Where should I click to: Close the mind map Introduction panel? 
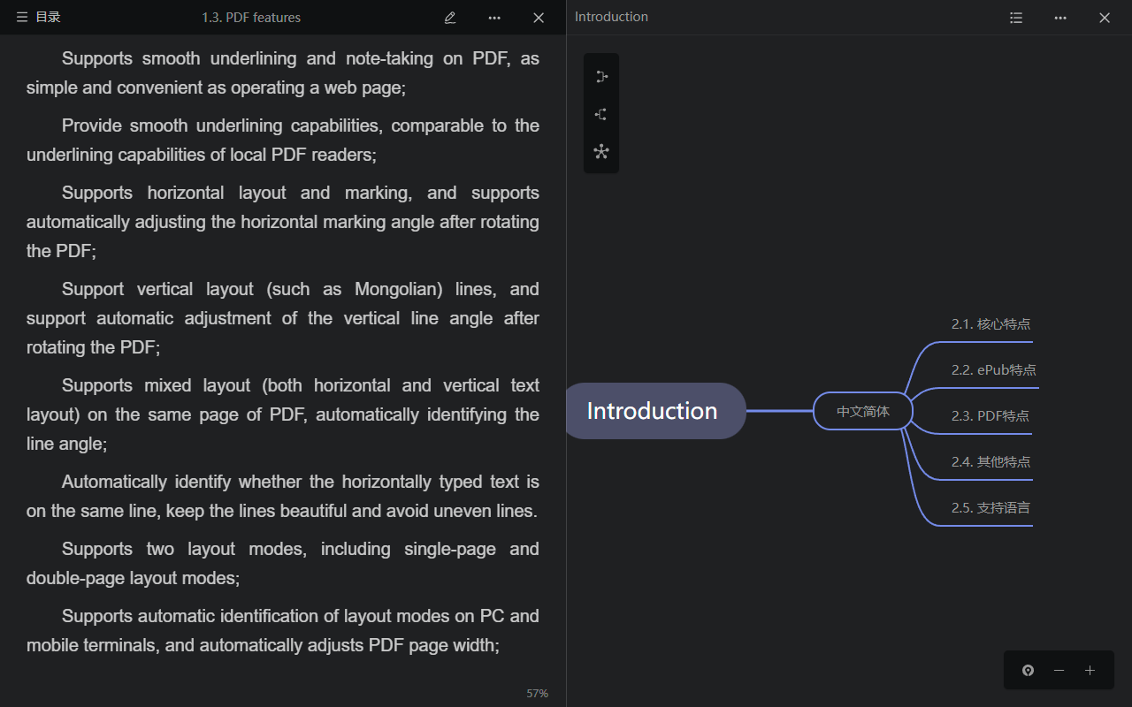coord(1105,18)
